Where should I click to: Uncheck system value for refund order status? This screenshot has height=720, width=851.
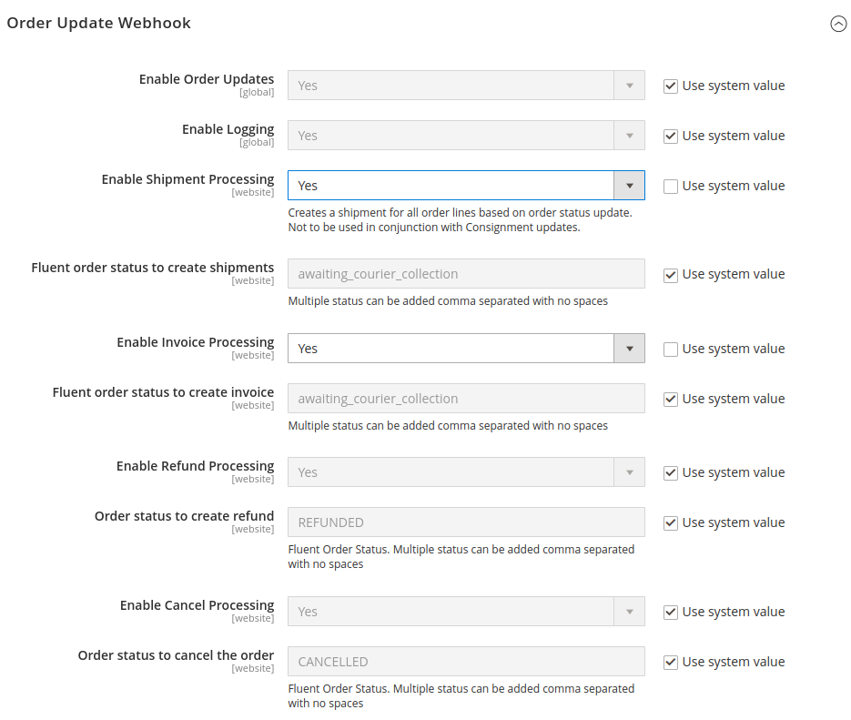pos(671,523)
